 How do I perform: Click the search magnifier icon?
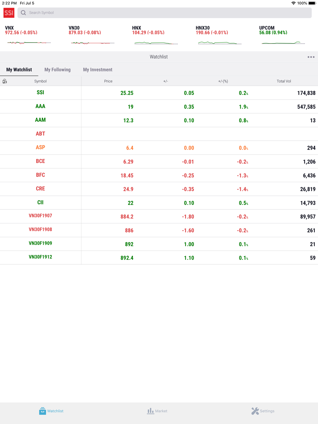coord(23,13)
